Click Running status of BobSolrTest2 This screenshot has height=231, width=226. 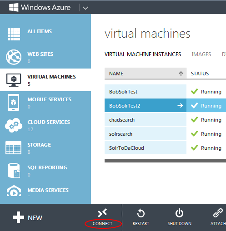(211, 106)
